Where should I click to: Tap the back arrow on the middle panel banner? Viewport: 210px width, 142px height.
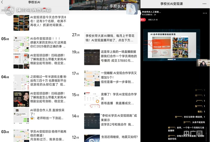click(x=72, y=5)
